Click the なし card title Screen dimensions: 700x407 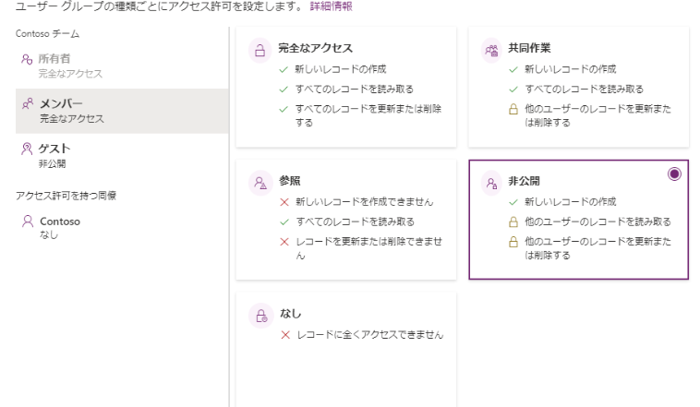pyautogui.click(x=290, y=314)
